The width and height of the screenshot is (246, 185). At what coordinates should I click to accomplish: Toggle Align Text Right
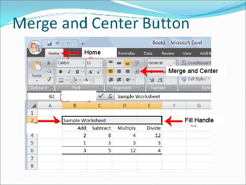click(x=127, y=71)
